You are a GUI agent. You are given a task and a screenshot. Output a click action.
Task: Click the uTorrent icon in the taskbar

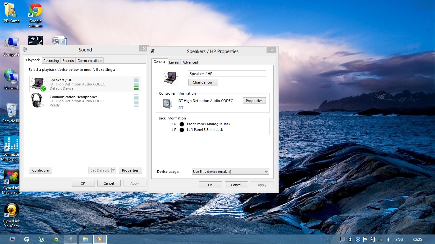41,239
